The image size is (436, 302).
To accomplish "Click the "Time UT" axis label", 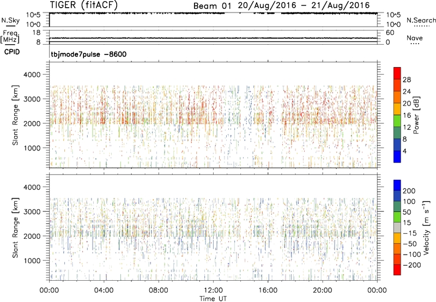I will point(213,299).
